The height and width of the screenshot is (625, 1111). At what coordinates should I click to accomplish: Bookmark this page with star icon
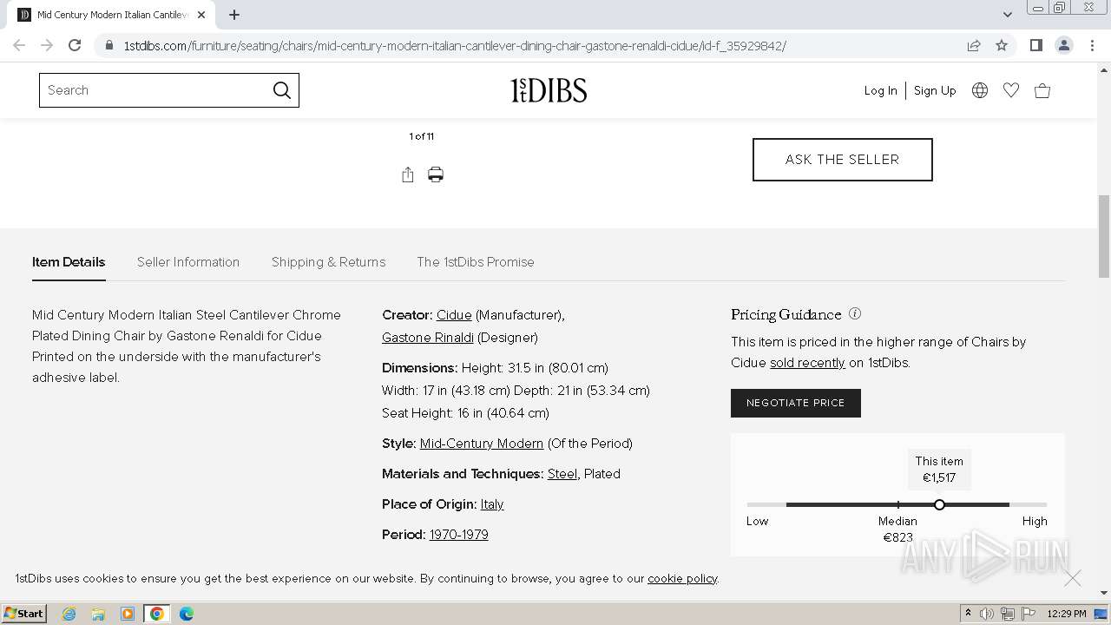1002,45
